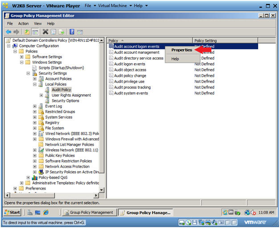The height and width of the screenshot is (228, 280).
Task: Click the blue Help toolbar icon
Action: [x=72, y=32]
